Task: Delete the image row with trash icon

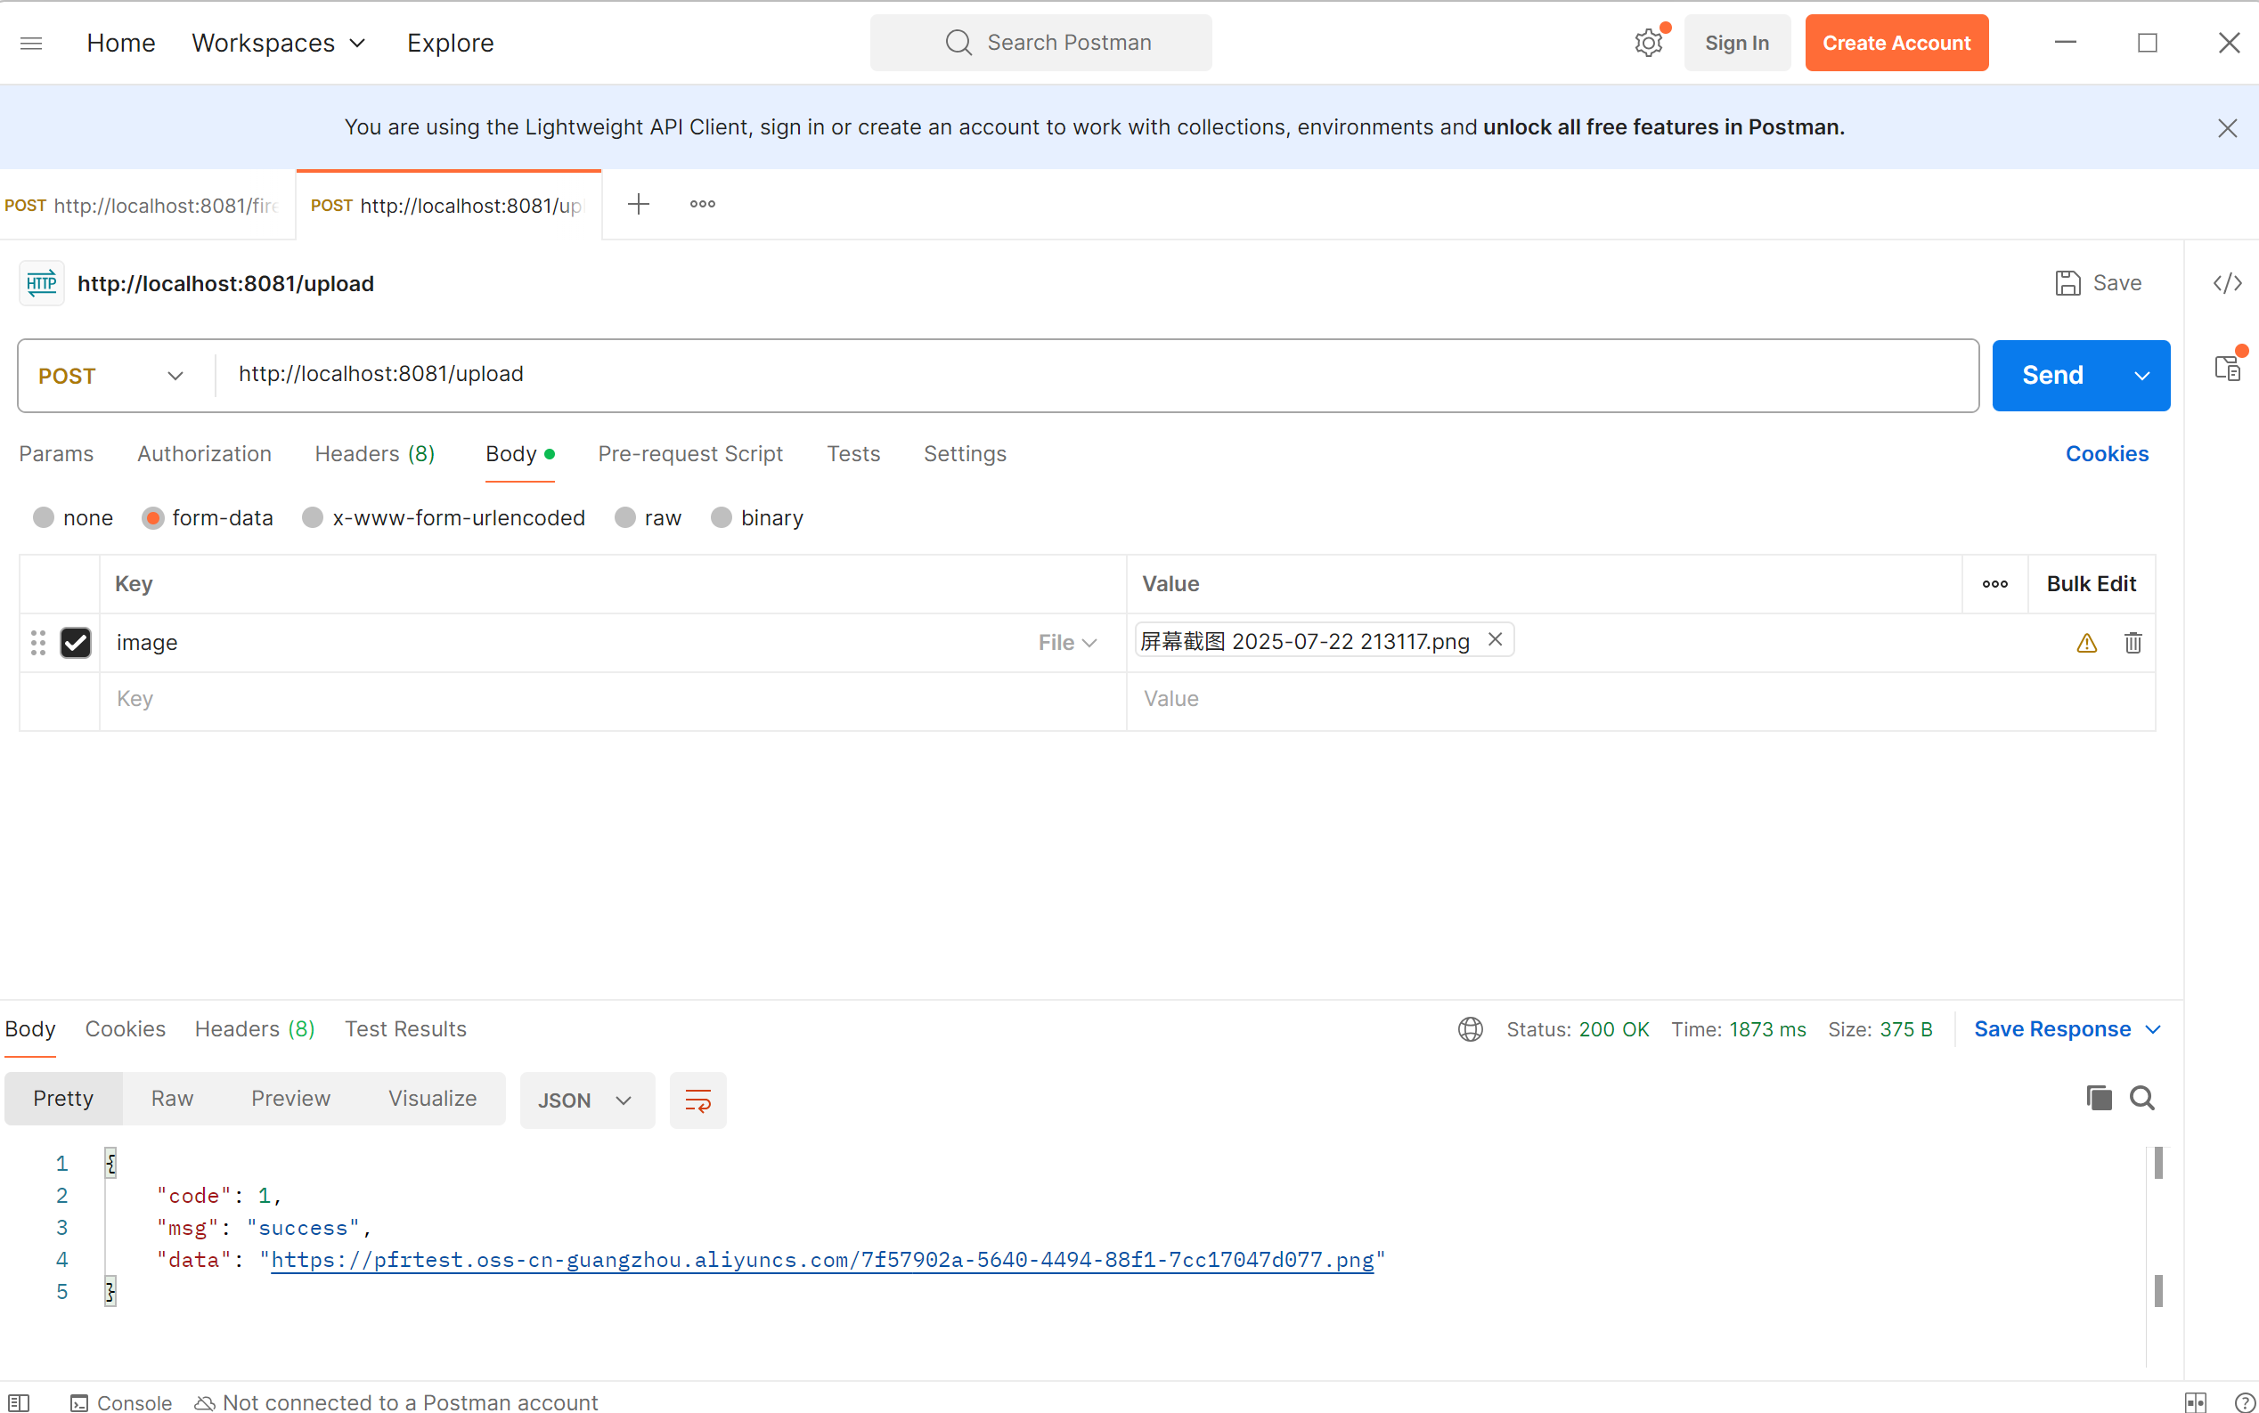Action: (2133, 643)
